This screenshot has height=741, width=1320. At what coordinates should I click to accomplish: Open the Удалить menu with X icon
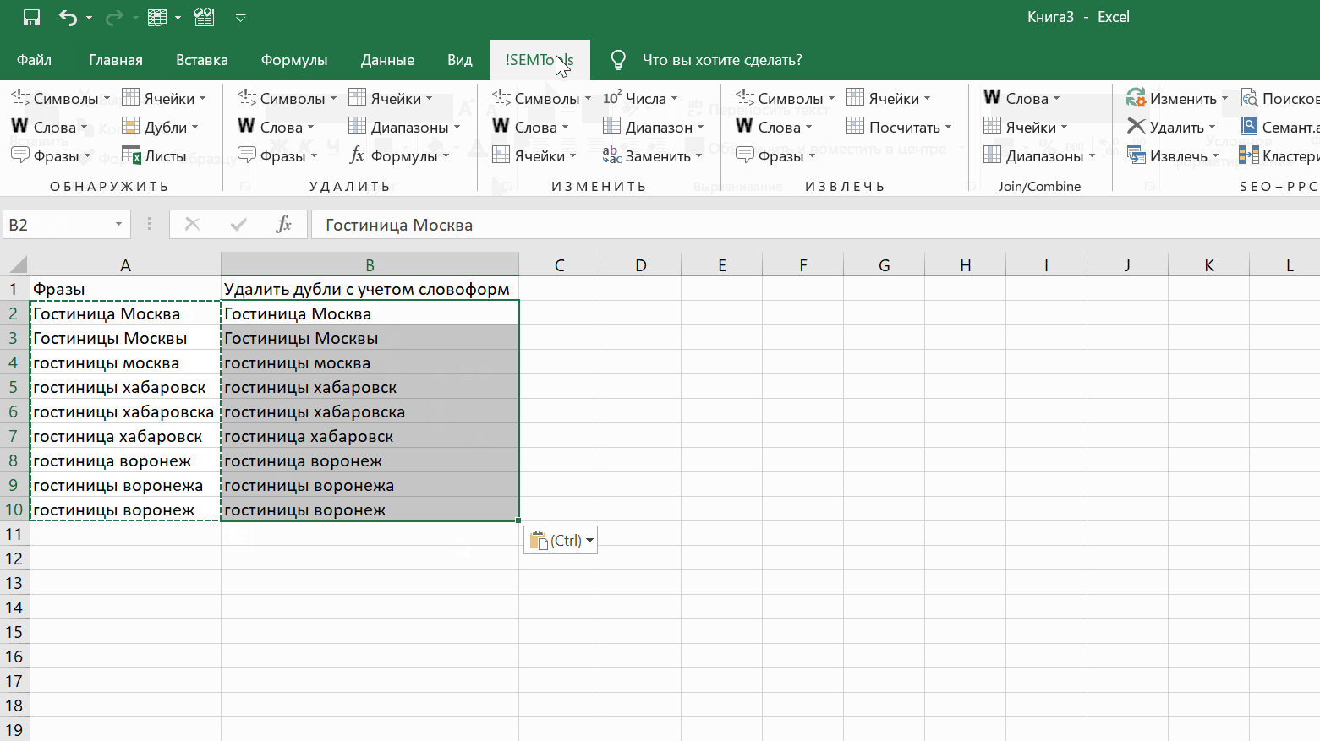click(1171, 128)
